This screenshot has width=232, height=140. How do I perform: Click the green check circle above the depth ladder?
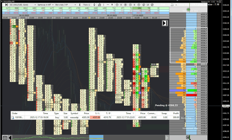[x=188, y=10]
